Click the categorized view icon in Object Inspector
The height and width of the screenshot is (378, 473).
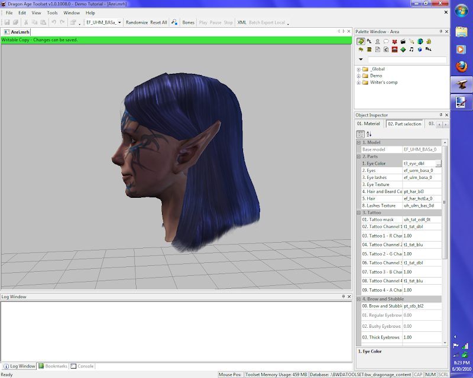point(360,134)
